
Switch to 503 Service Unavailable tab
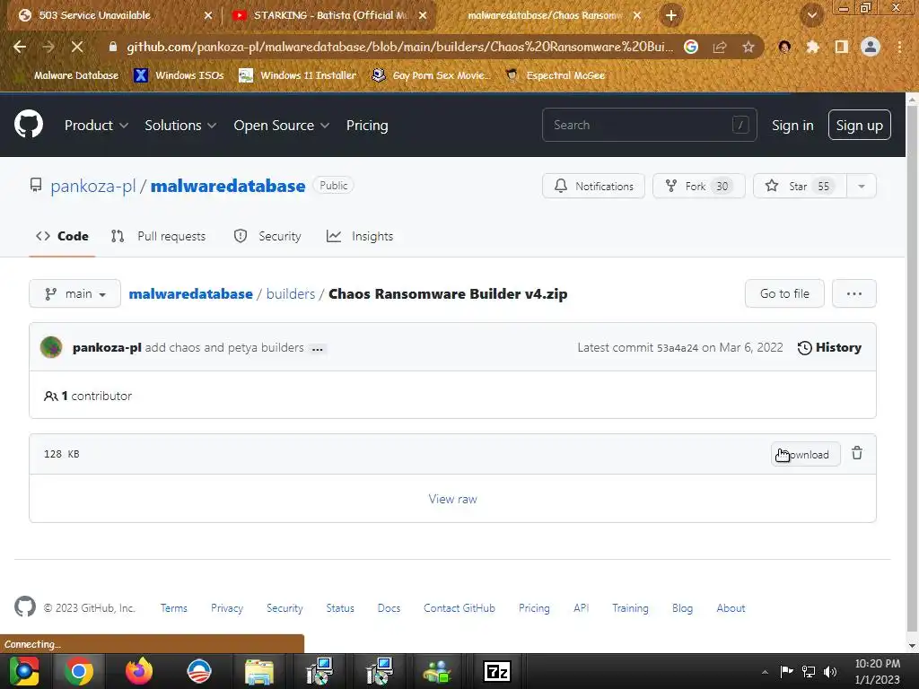tap(114, 15)
